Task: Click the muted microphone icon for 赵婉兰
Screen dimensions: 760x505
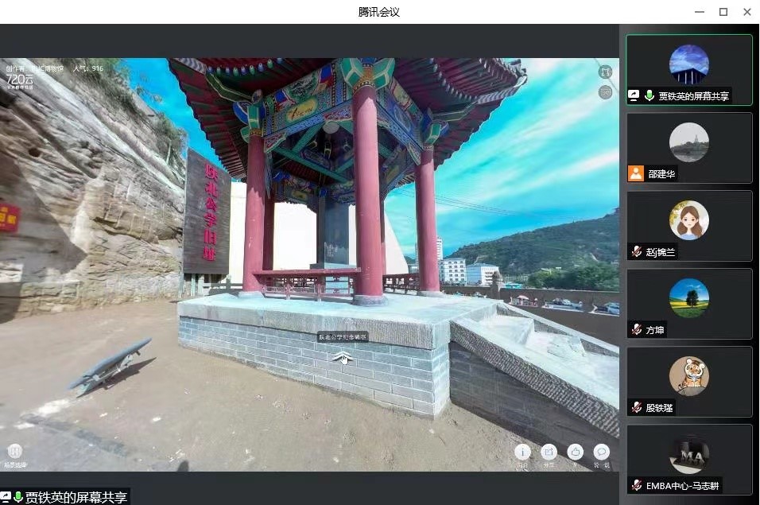Action: (636, 251)
